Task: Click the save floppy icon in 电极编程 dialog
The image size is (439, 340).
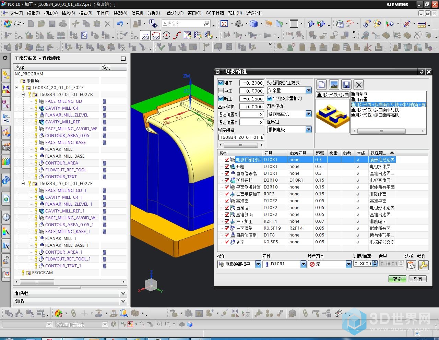Action: tap(346, 85)
